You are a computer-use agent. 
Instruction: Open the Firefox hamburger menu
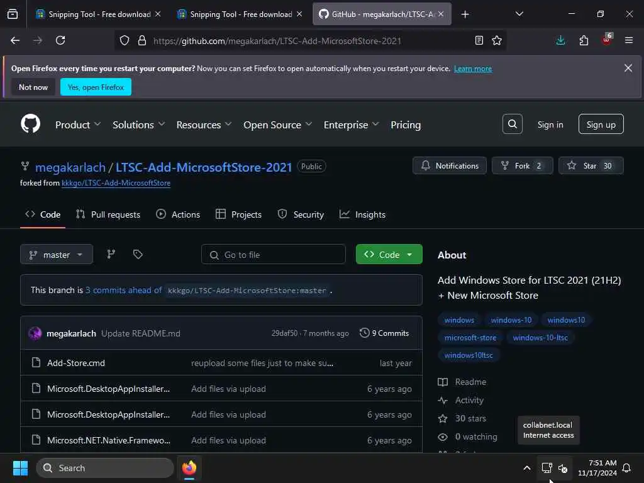point(629,40)
